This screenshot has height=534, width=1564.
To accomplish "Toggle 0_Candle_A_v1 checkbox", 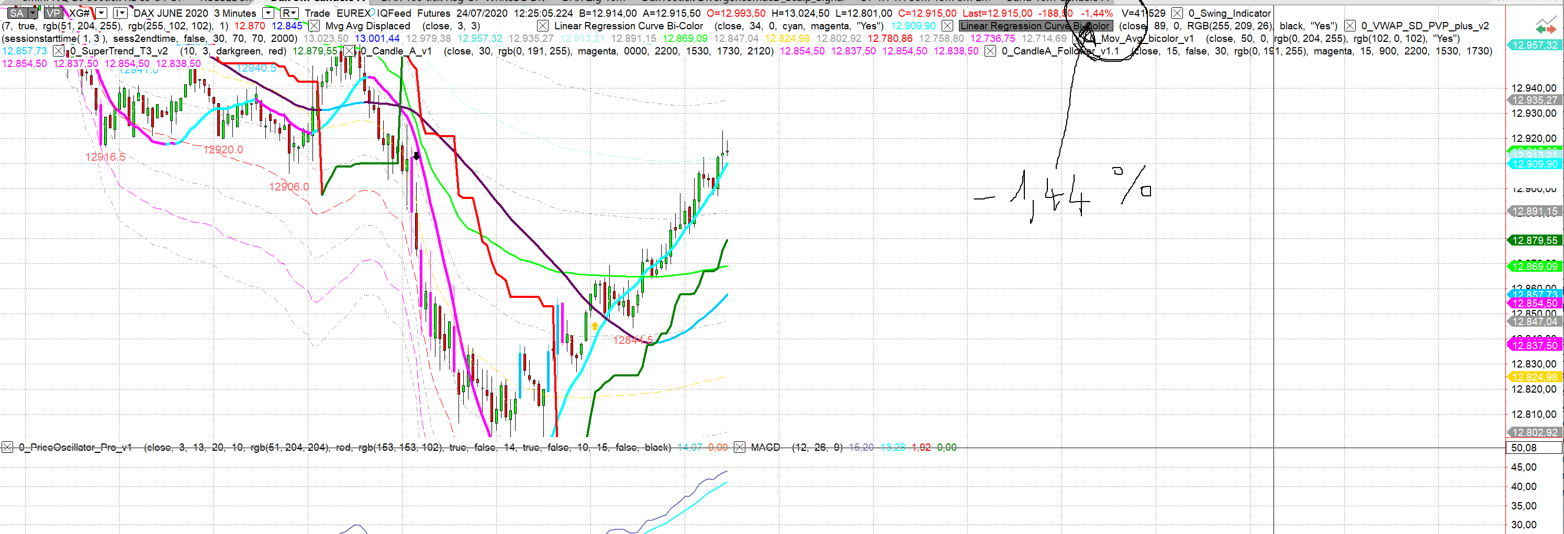I will click(349, 51).
